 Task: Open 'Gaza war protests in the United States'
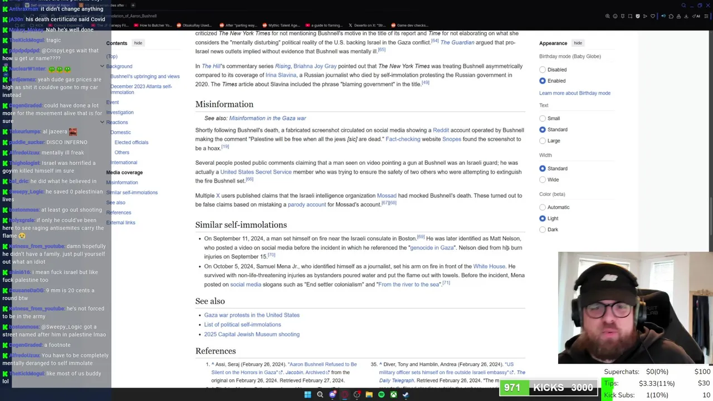pos(252,315)
